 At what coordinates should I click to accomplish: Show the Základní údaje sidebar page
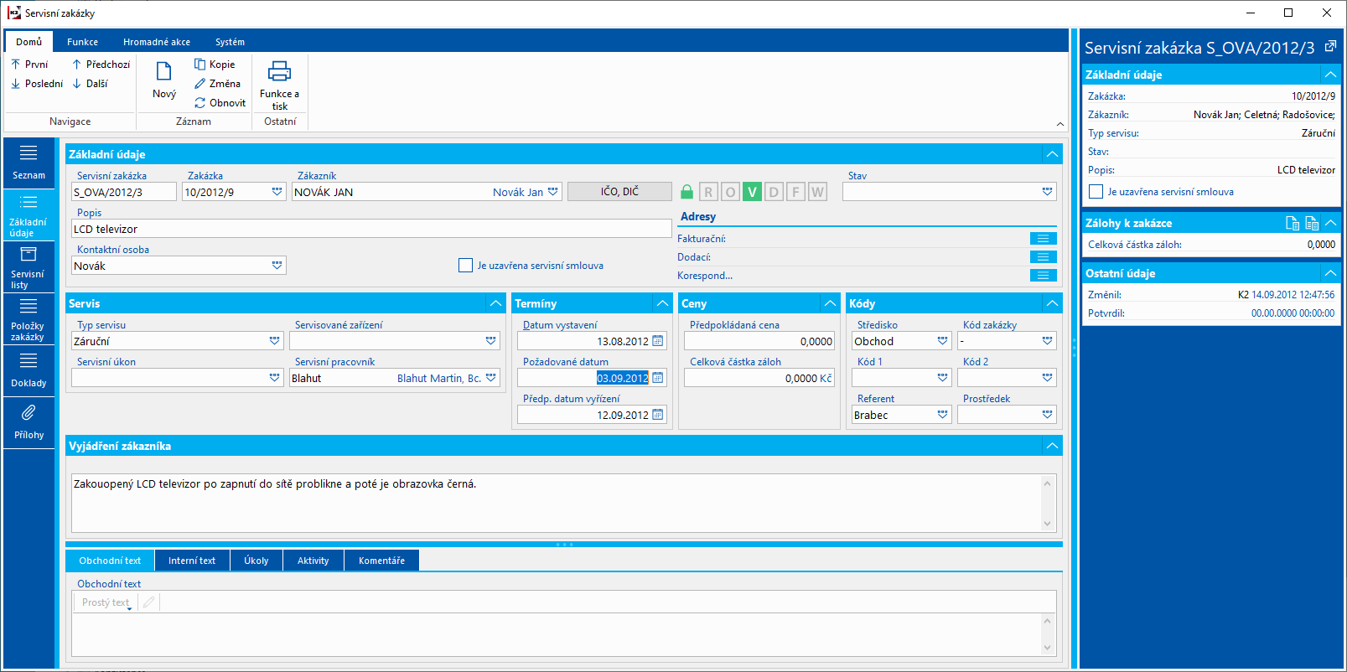[x=28, y=215]
